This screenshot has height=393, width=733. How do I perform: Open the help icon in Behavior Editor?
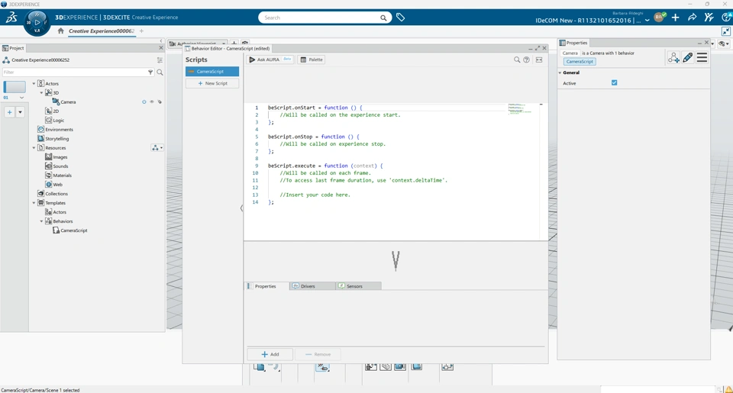[526, 60]
